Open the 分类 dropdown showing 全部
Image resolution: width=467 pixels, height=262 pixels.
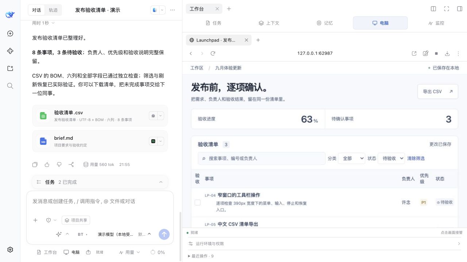(x=351, y=158)
